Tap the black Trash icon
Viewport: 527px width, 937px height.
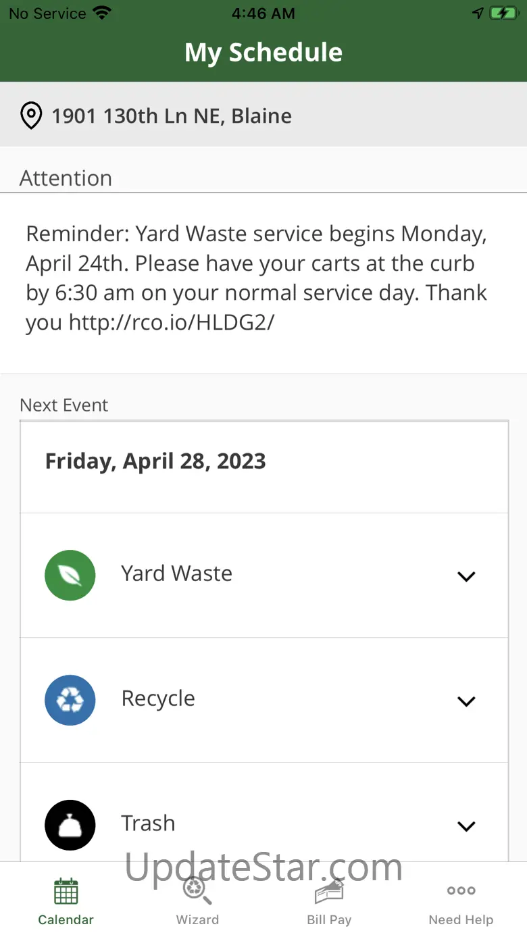[70, 825]
